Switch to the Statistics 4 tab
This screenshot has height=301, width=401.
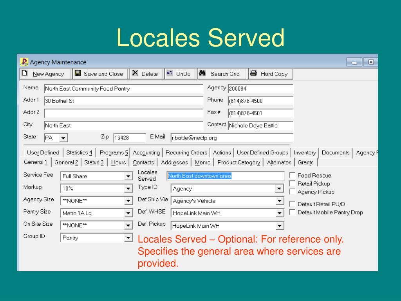tap(79, 152)
